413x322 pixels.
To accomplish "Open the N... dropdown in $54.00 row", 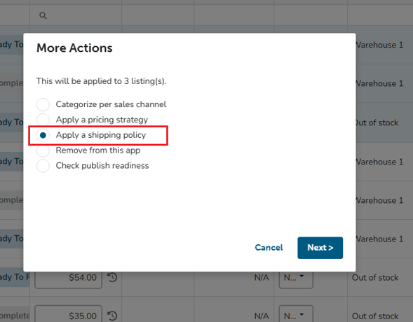I will (296, 279).
